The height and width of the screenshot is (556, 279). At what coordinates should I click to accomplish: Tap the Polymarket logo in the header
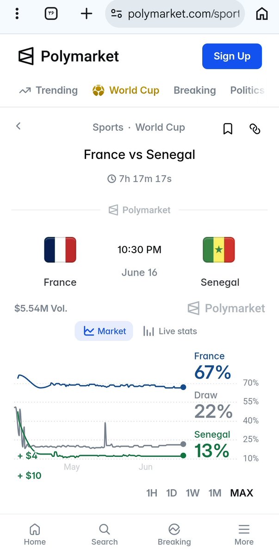click(68, 57)
